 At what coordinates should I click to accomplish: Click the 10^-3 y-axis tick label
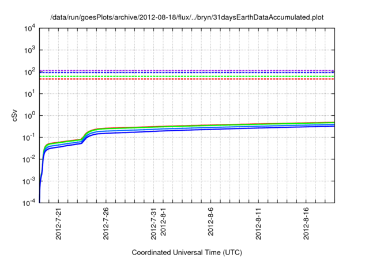(29, 181)
